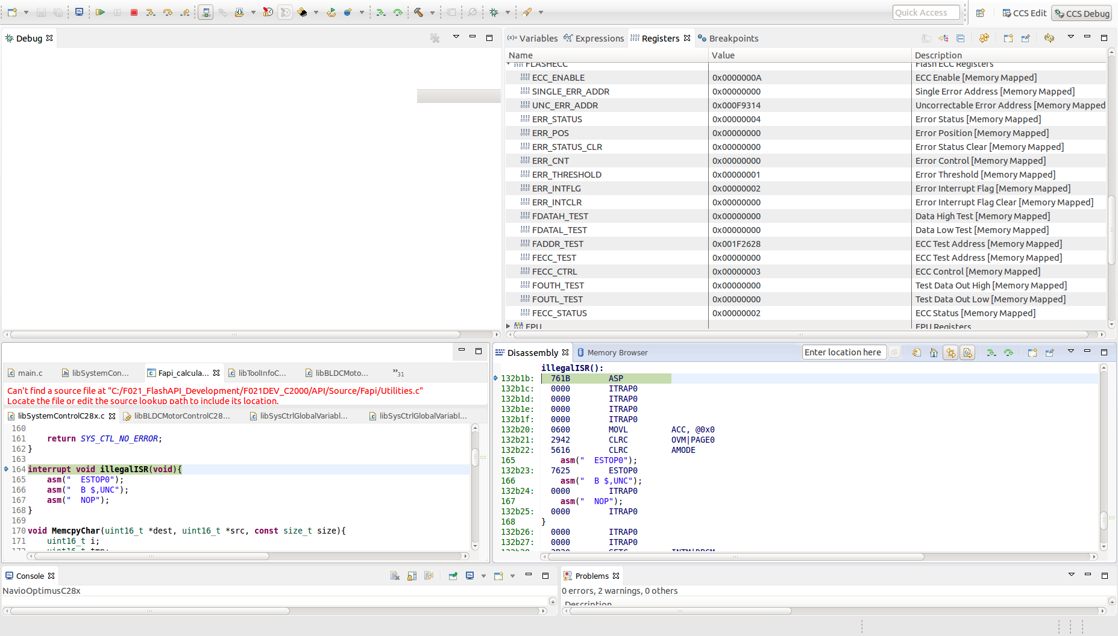This screenshot has width=1118, height=636.
Task: Open the Disassembly view menu triangle
Action: 1071,351
